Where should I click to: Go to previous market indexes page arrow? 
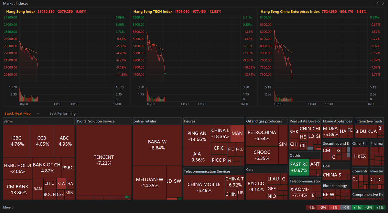377,3
